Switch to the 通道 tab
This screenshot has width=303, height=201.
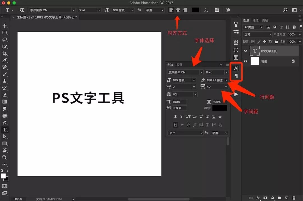[255, 20]
